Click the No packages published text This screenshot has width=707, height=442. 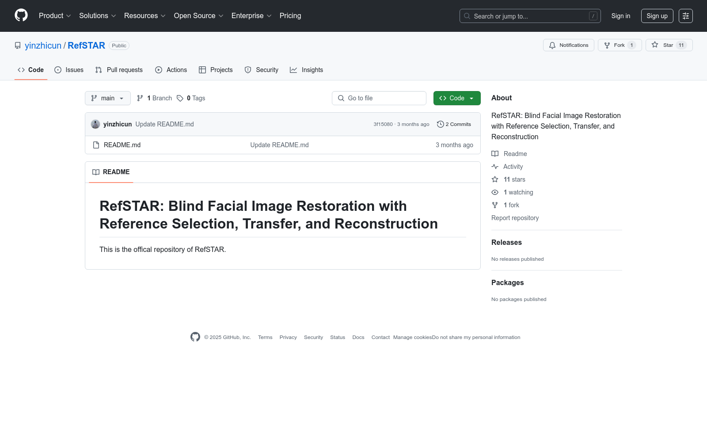point(519,299)
